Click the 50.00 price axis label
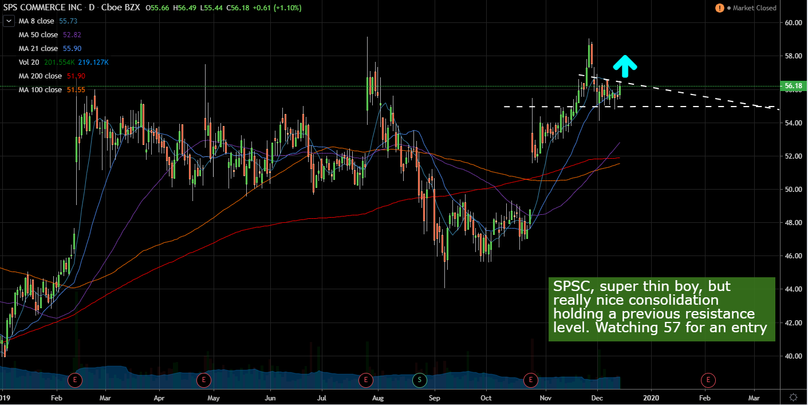Viewport: 808px width, 405px height. 793,190
